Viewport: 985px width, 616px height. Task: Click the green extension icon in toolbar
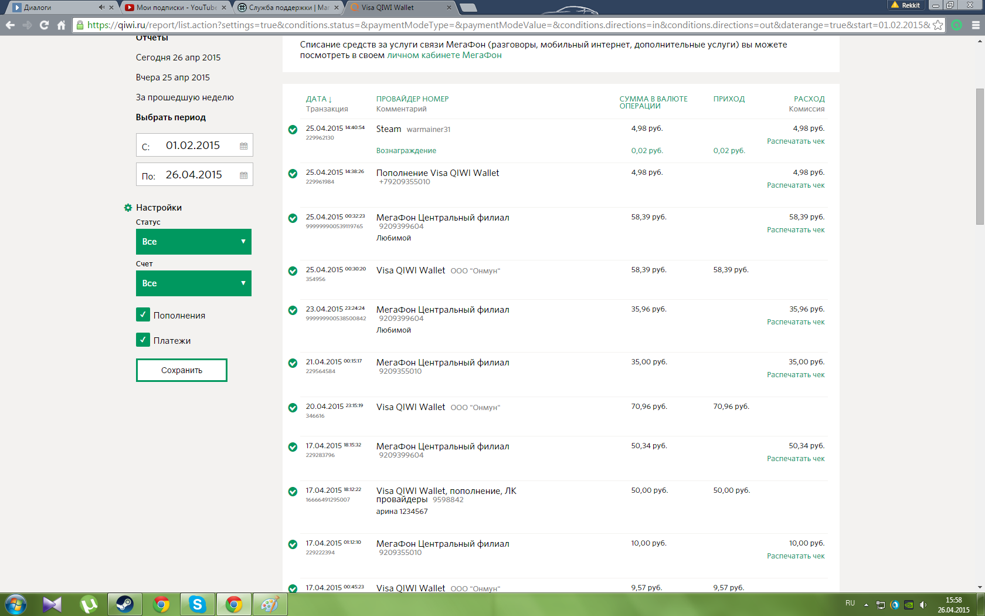coord(957,25)
